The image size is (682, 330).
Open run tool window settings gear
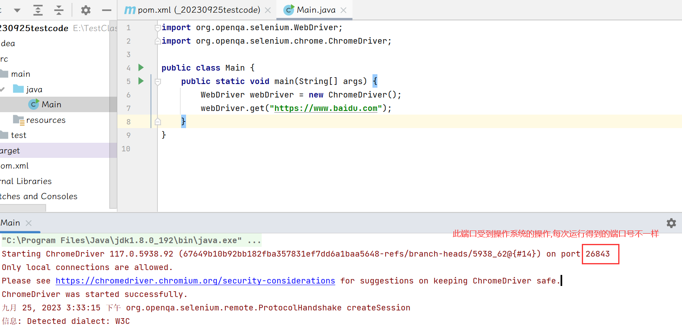point(671,223)
